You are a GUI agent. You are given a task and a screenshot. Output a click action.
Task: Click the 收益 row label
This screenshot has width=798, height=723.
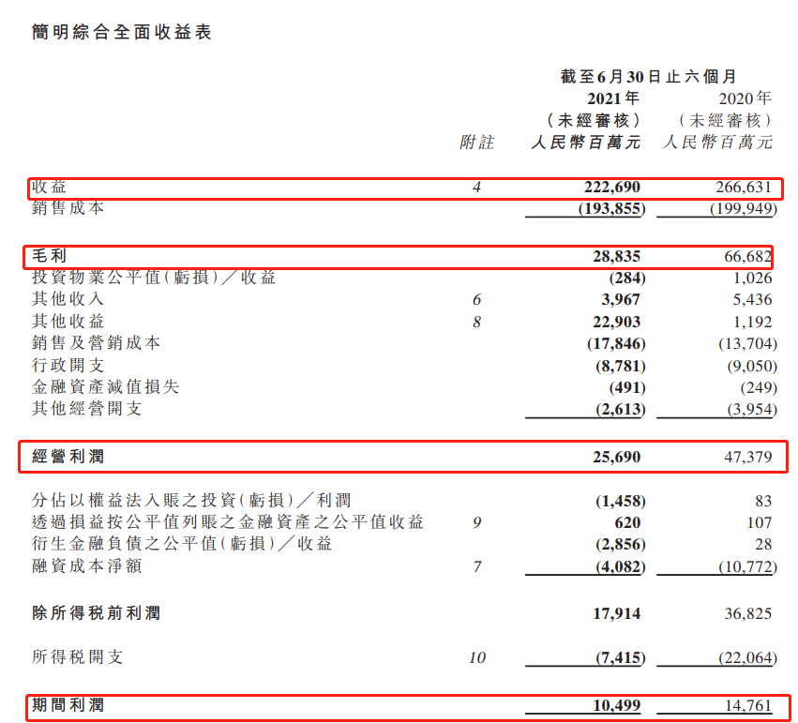tap(50, 187)
